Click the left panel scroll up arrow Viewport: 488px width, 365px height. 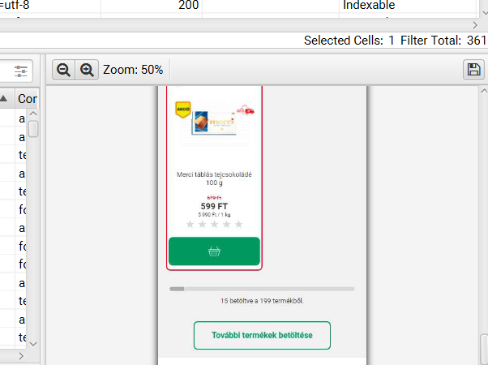pos(33,114)
